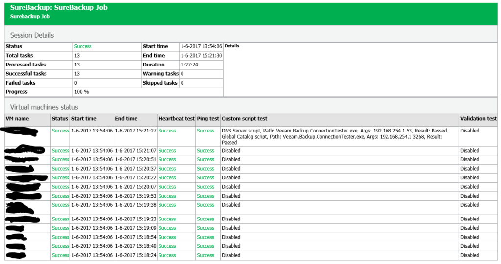Click the VM name column header
Screen dimensions: 501x264
(x=17, y=119)
